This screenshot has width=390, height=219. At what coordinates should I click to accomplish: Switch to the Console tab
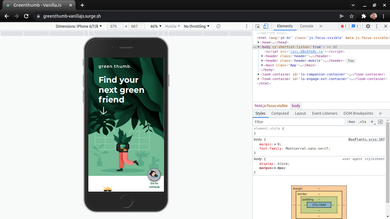(307, 26)
